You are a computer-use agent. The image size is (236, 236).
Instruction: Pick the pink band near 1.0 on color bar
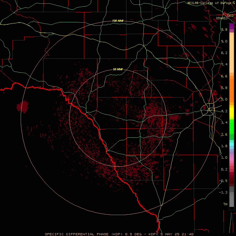coord(232,159)
